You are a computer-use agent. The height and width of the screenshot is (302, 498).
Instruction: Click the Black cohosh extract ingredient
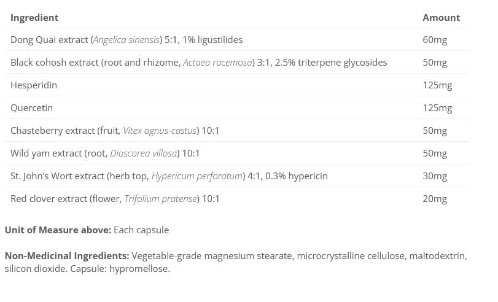pyautogui.click(x=198, y=63)
